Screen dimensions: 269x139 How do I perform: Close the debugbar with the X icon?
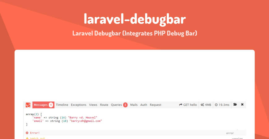(x=242, y=104)
